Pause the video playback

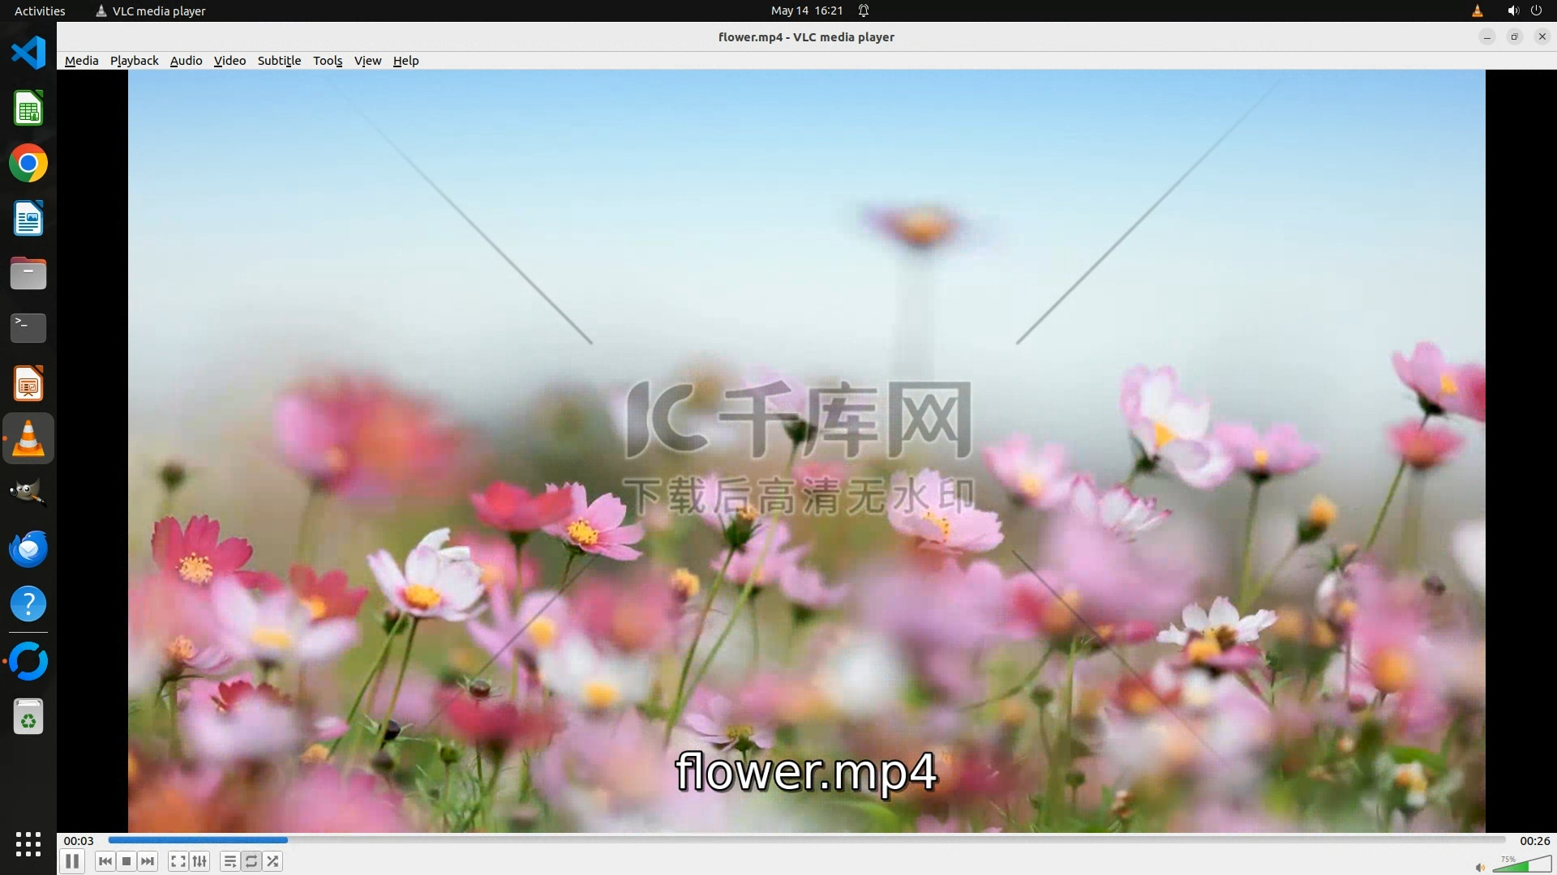(x=72, y=861)
